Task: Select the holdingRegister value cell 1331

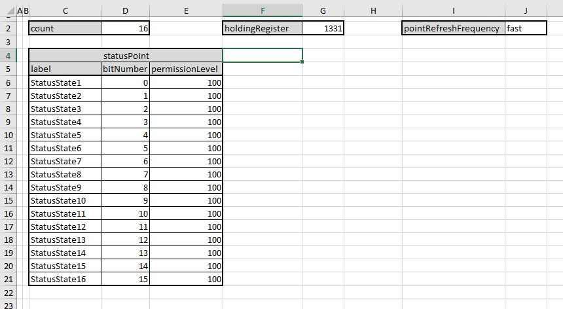Action: [323, 29]
